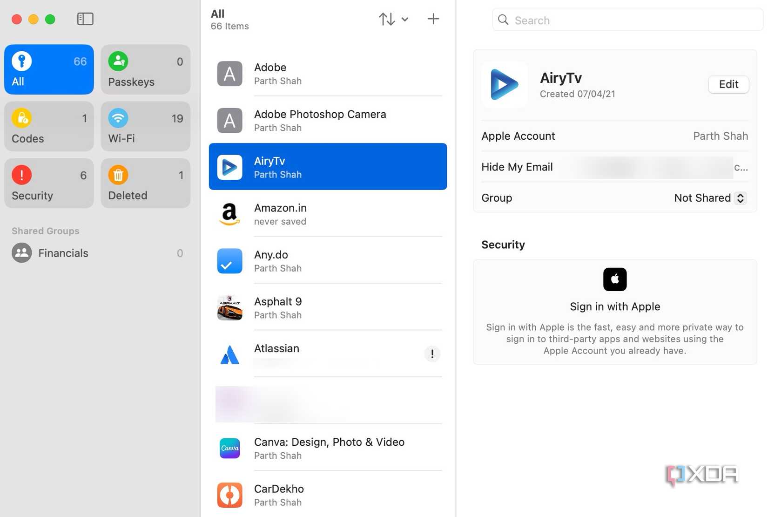
Task: Click the Any.do checkmark icon
Action: click(230, 261)
